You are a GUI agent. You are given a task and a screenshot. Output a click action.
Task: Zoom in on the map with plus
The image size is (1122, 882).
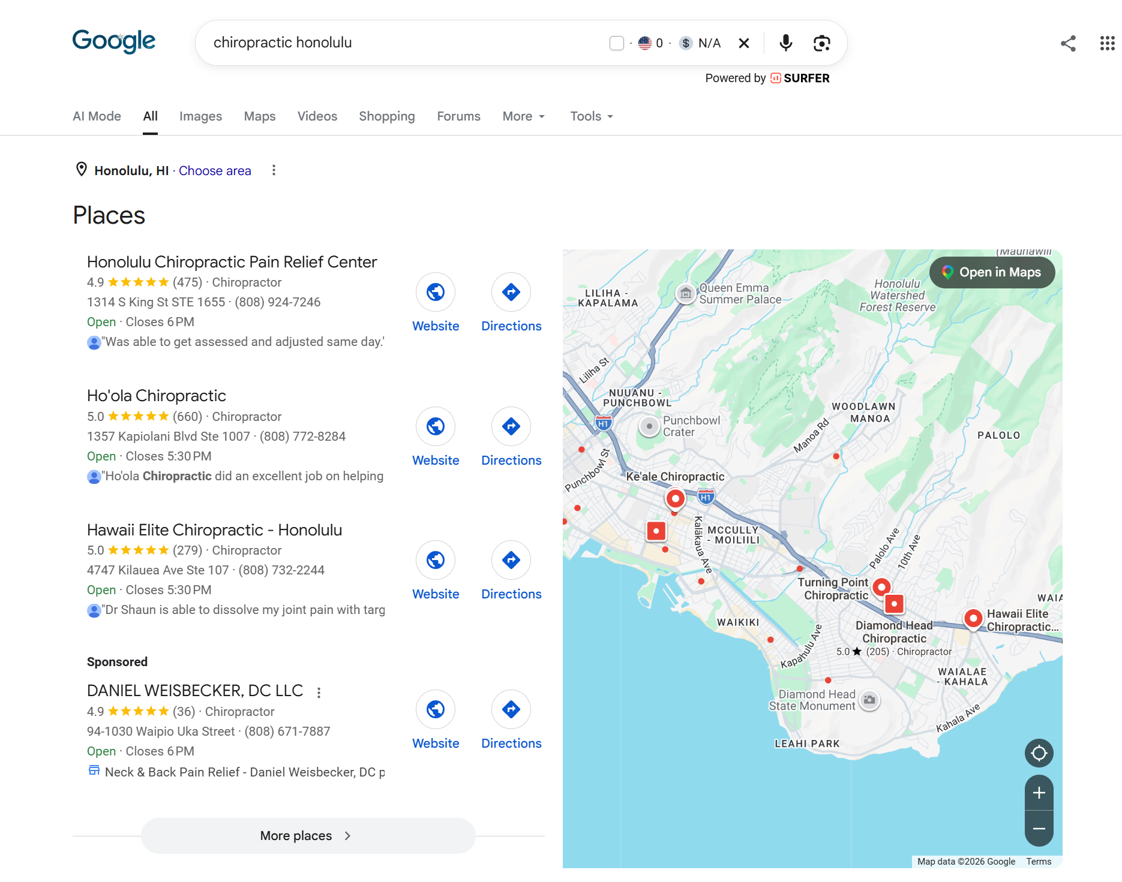pyautogui.click(x=1039, y=793)
